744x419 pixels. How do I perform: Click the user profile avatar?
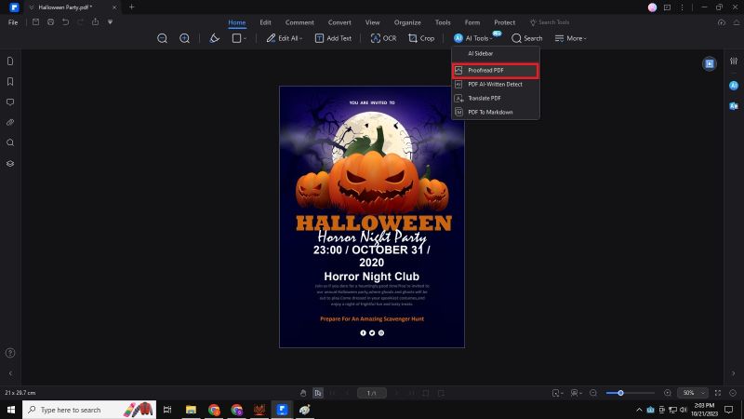653,7
